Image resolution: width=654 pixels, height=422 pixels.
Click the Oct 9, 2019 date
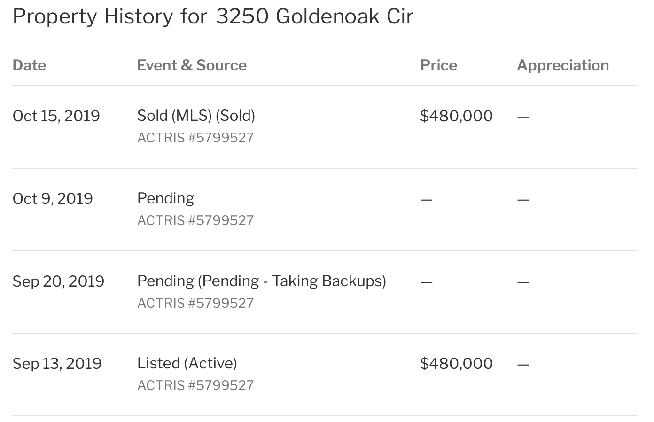(53, 199)
